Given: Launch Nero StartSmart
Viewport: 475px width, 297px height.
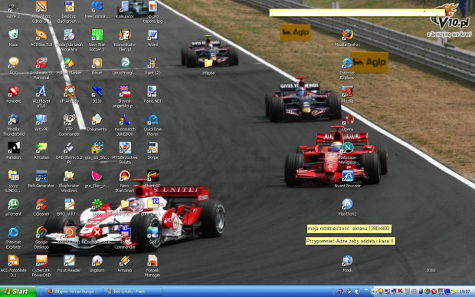Looking at the screenshot, I should pos(125,181).
